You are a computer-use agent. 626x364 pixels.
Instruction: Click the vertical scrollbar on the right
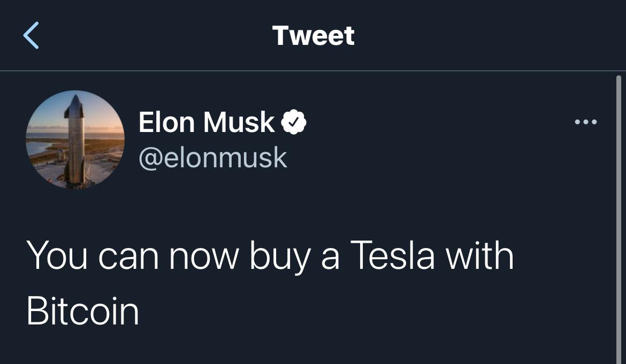619,219
